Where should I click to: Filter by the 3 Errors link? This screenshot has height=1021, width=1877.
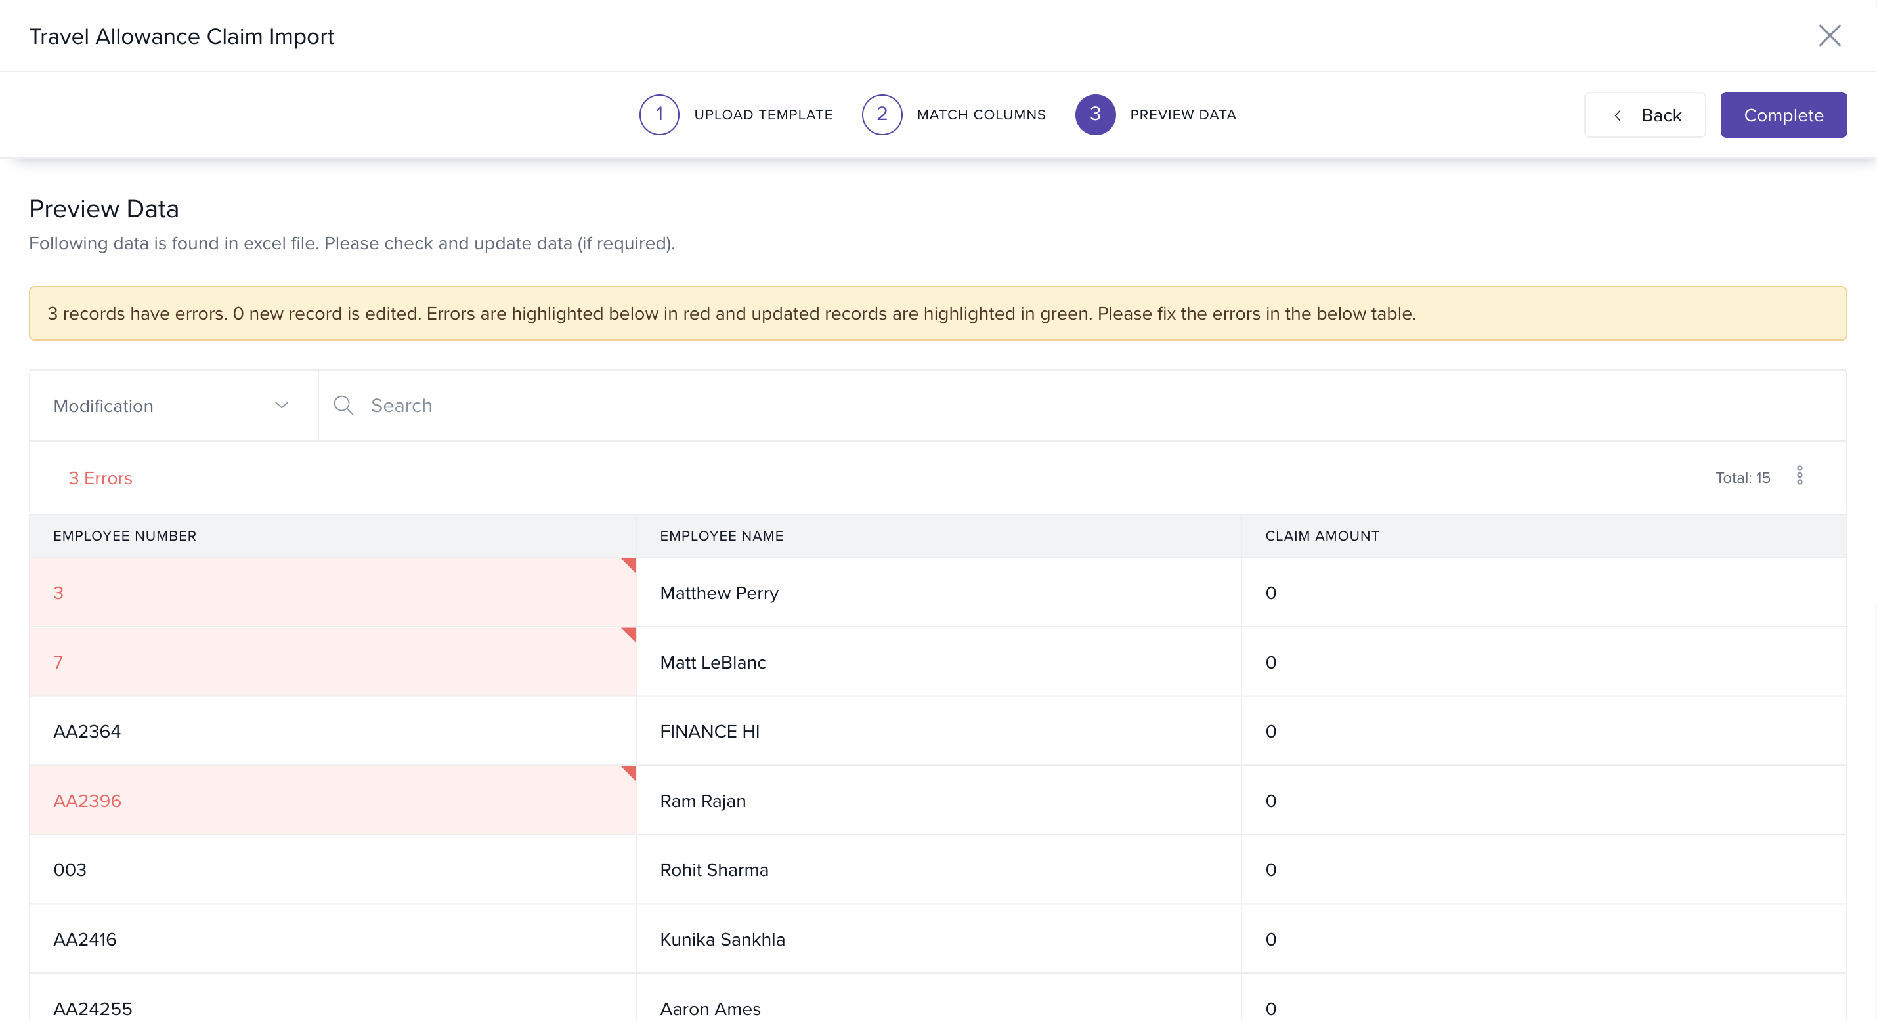100,478
